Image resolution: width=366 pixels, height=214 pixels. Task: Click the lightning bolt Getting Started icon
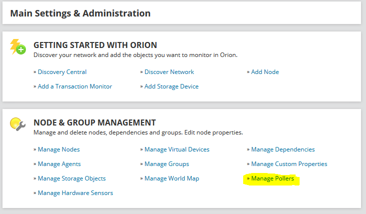tap(18, 46)
